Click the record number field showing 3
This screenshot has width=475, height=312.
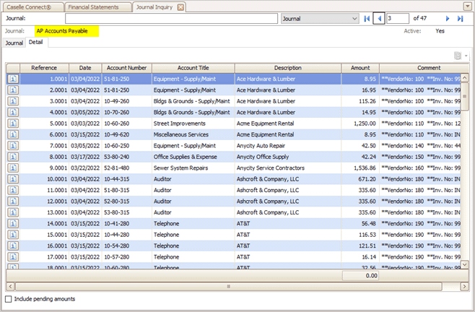coord(398,19)
